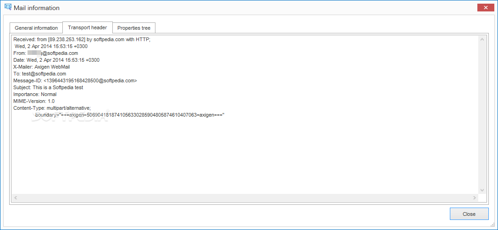
Task: Click the second line 'Wed, 2 Apr 2014 15:53:15 +0300'
Action: pos(51,46)
